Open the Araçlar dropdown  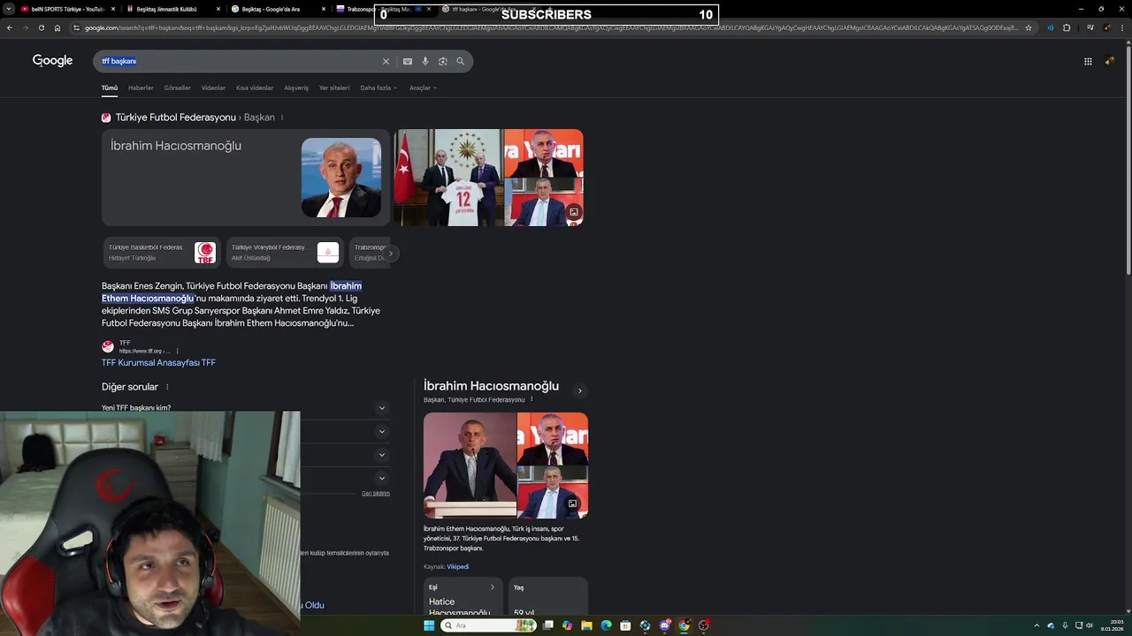[x=423, y=87]
